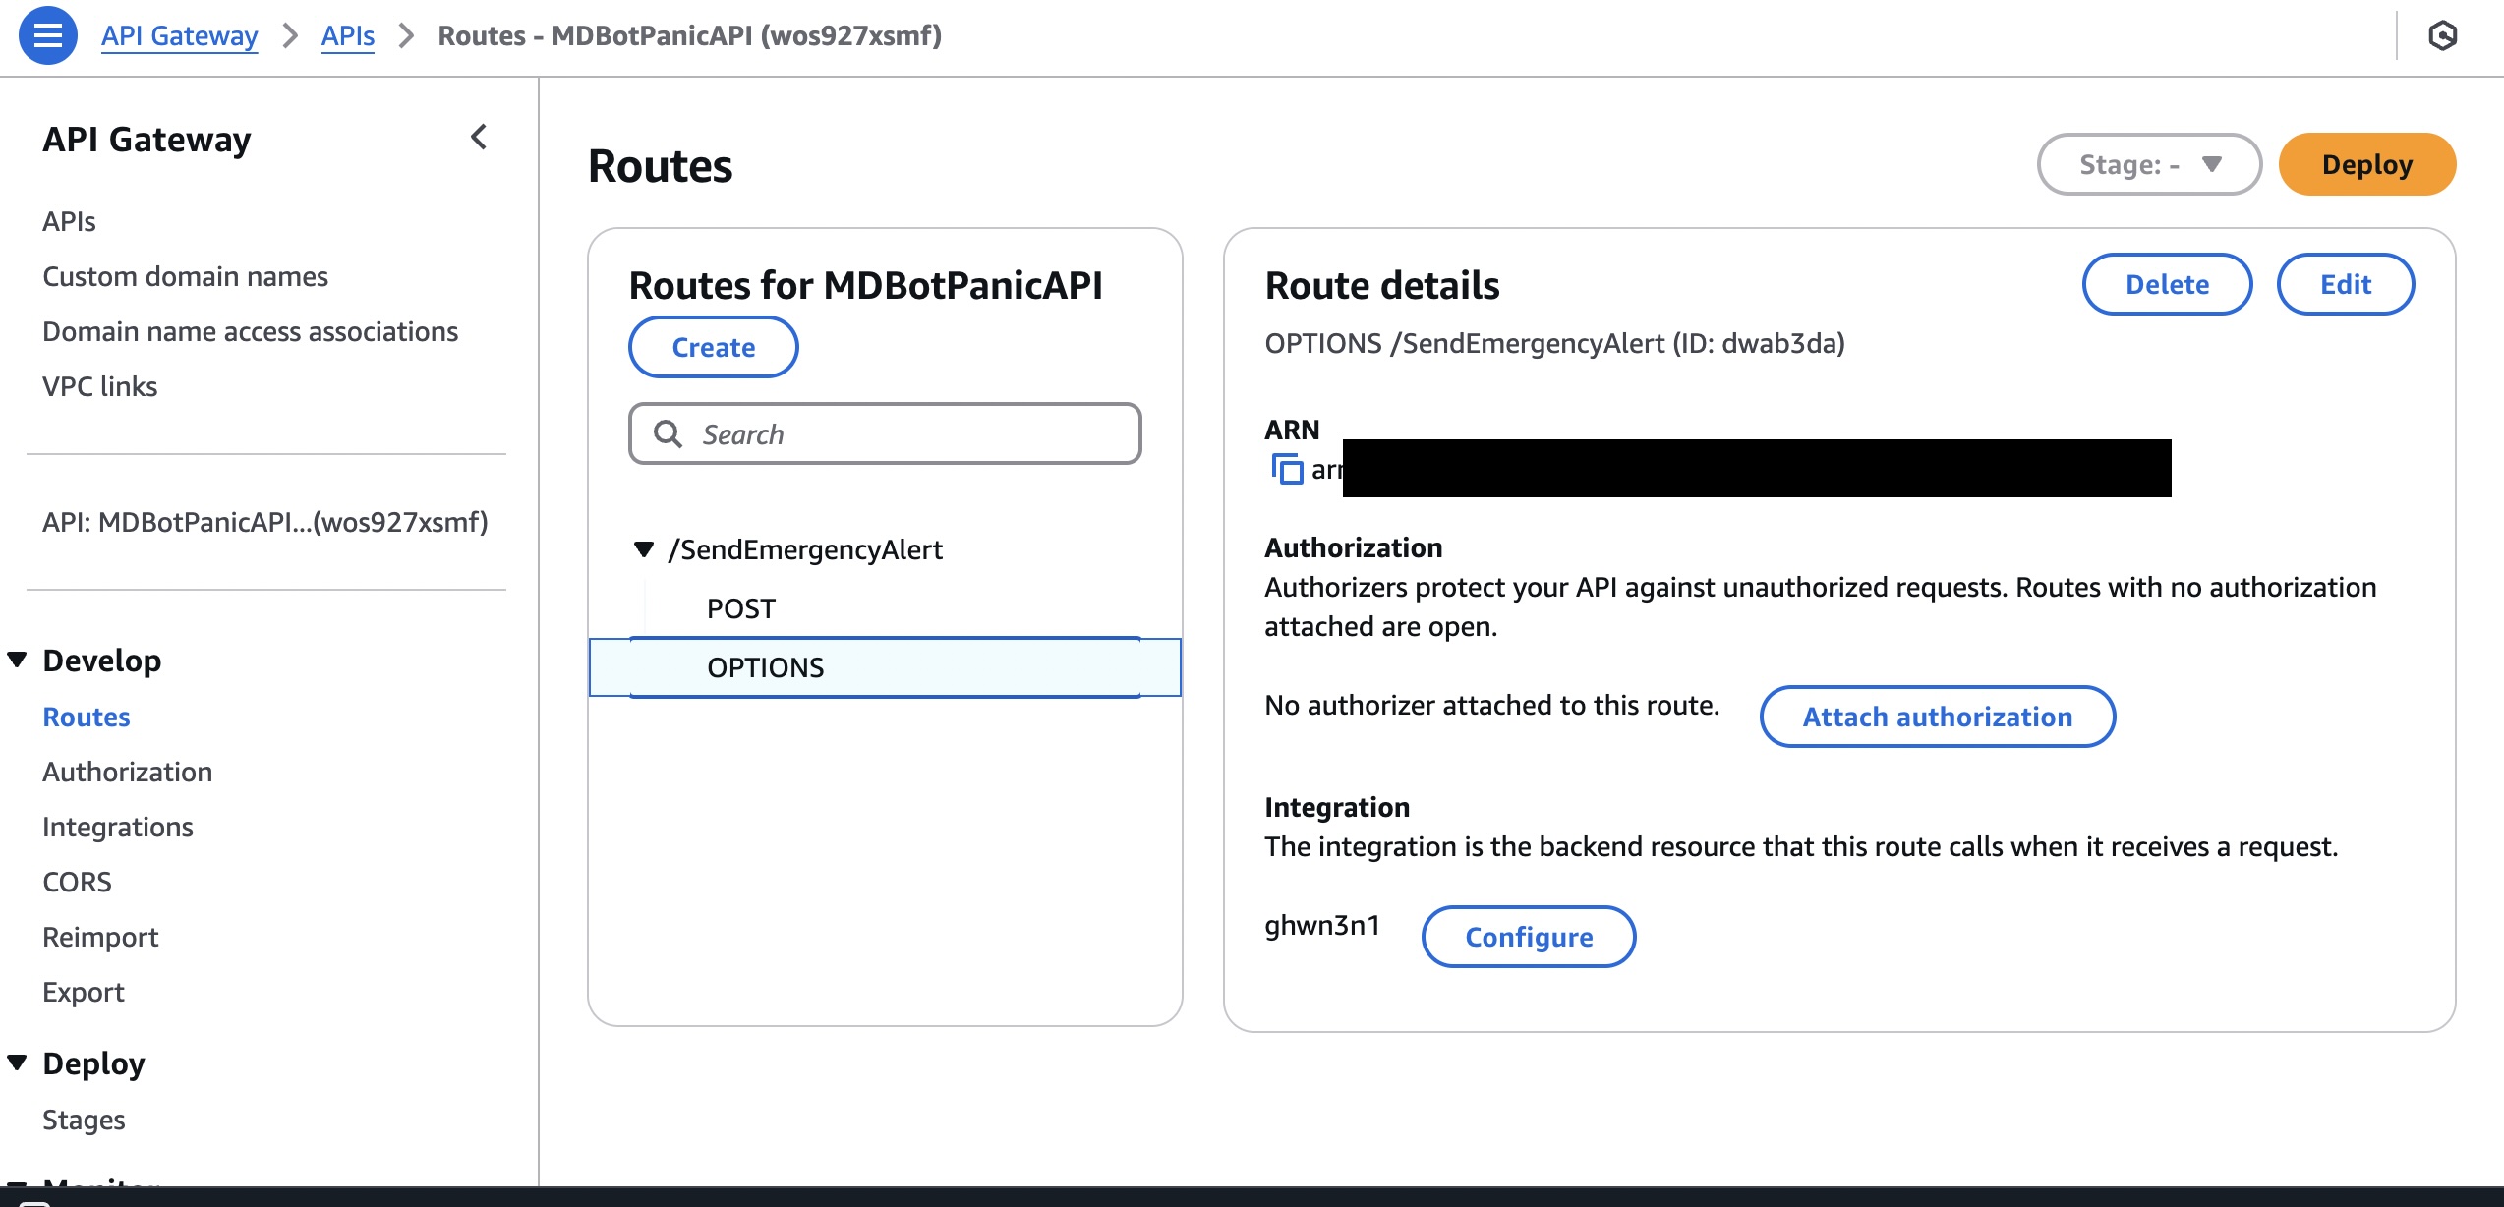The height and width of the screenshot is (1207, 2504).
Task: Open the hamburger navigation menu icon
Action: point(47,35)
